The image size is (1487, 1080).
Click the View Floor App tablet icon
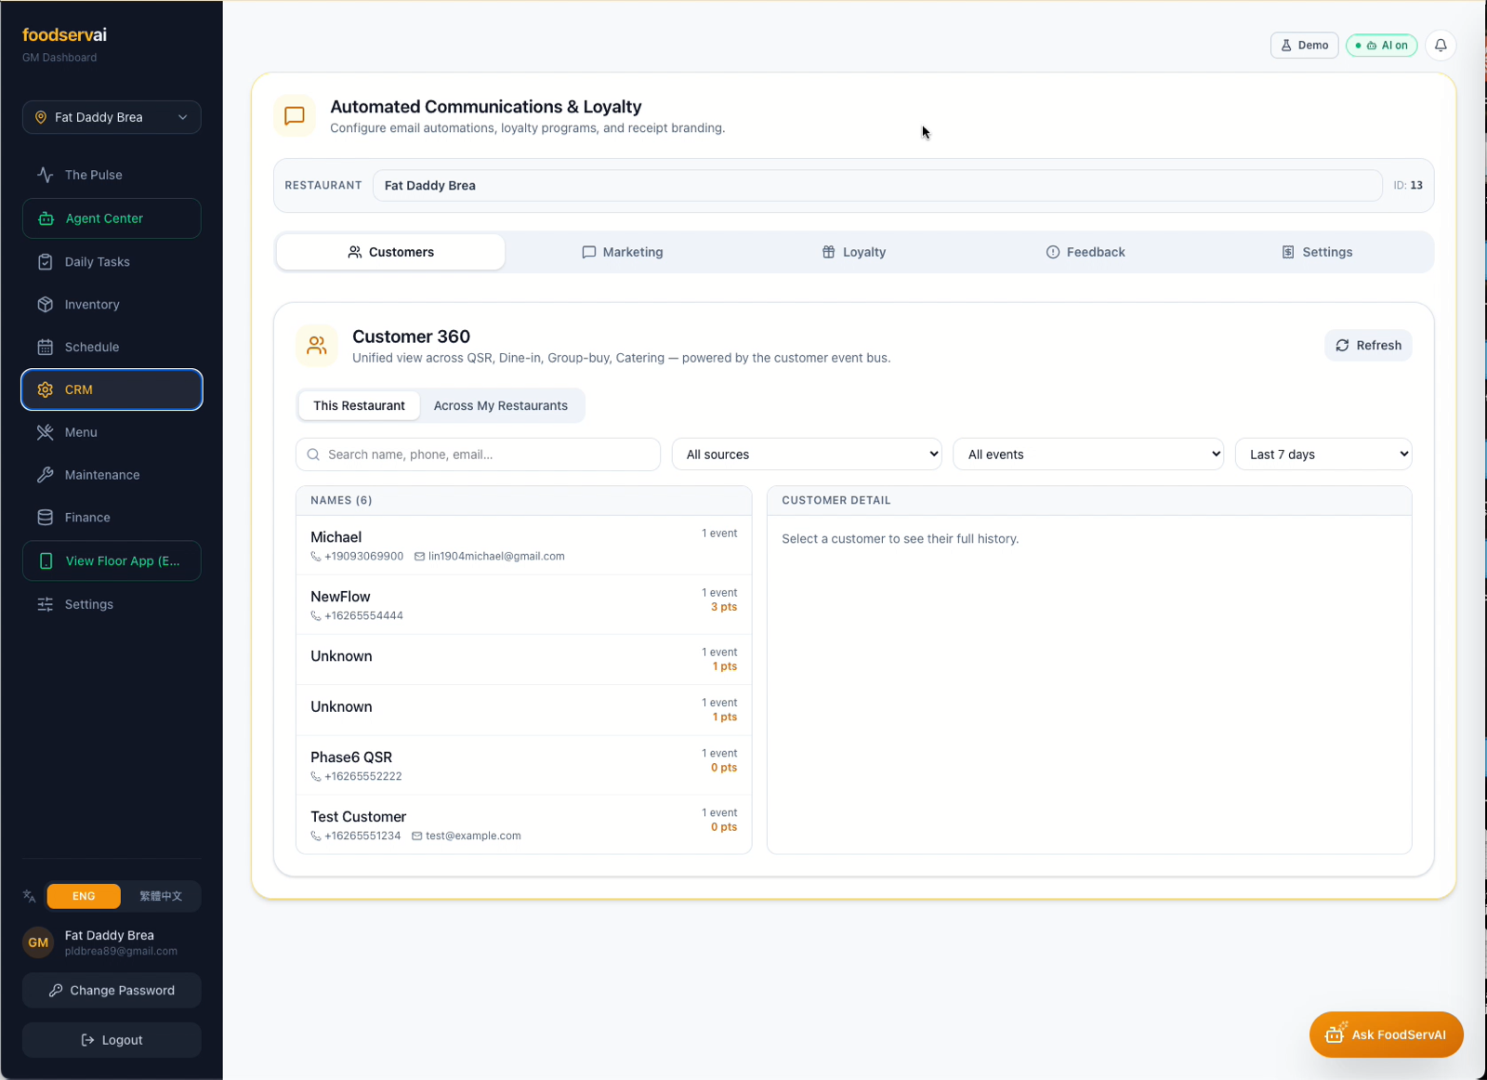(46, 561)
